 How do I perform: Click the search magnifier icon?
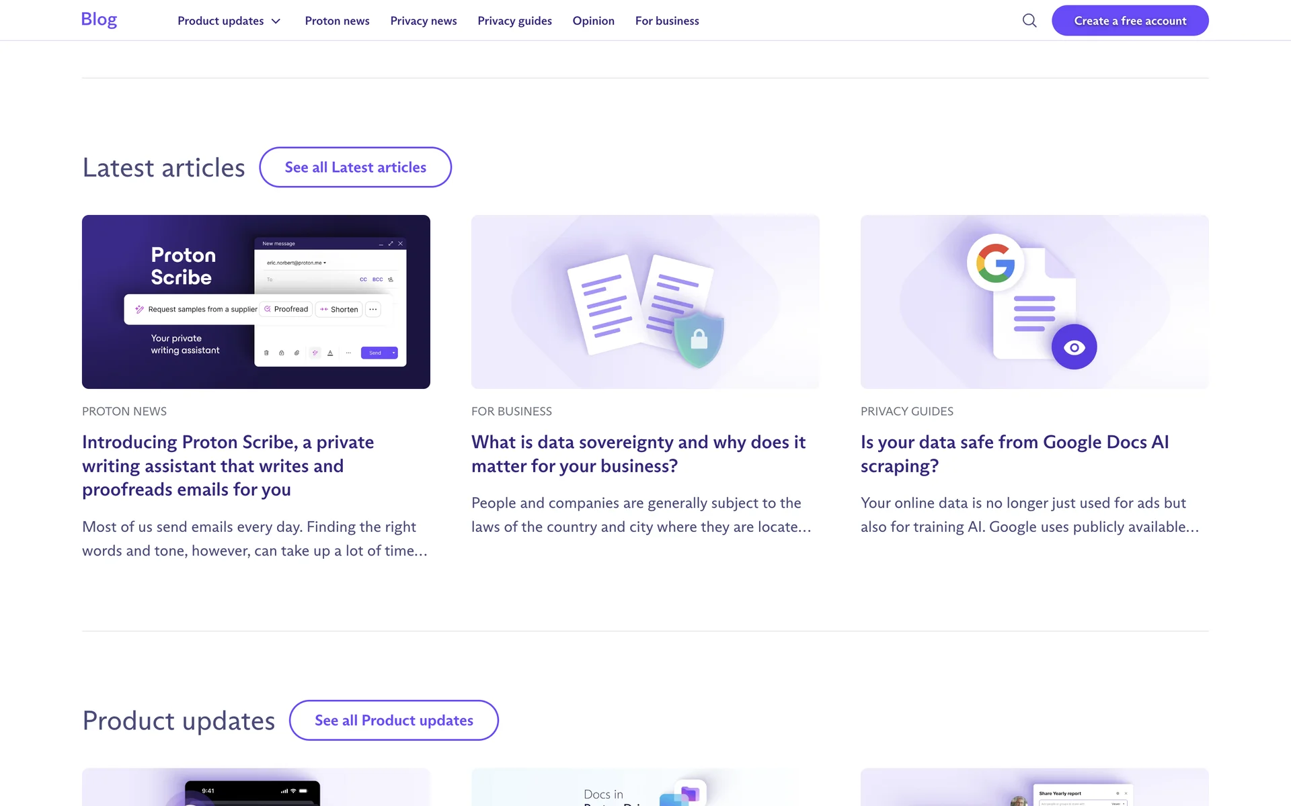tap(1029, 21)
